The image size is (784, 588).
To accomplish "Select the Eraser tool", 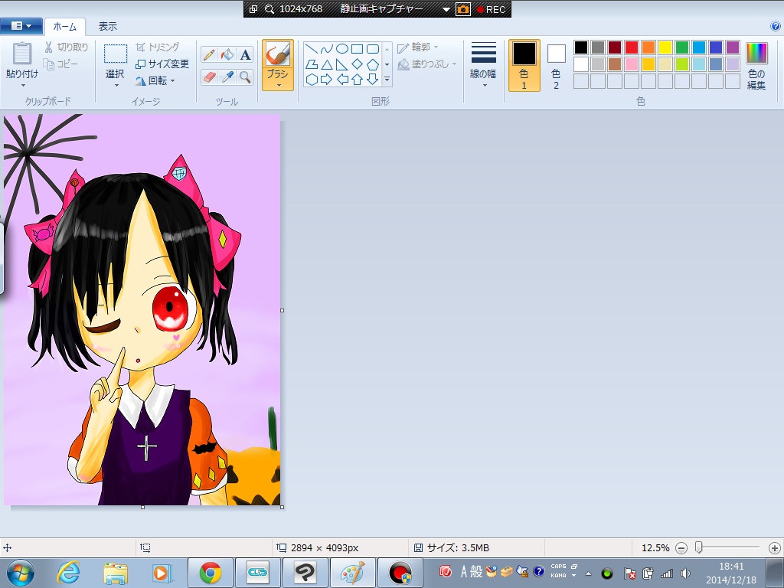I will click(x=209, y=77).
